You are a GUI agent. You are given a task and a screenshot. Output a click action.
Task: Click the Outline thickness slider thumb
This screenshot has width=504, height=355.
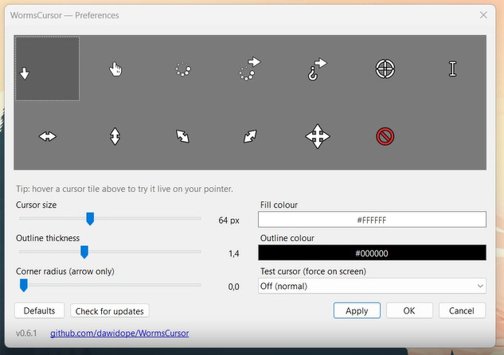[x=84, y=252]
